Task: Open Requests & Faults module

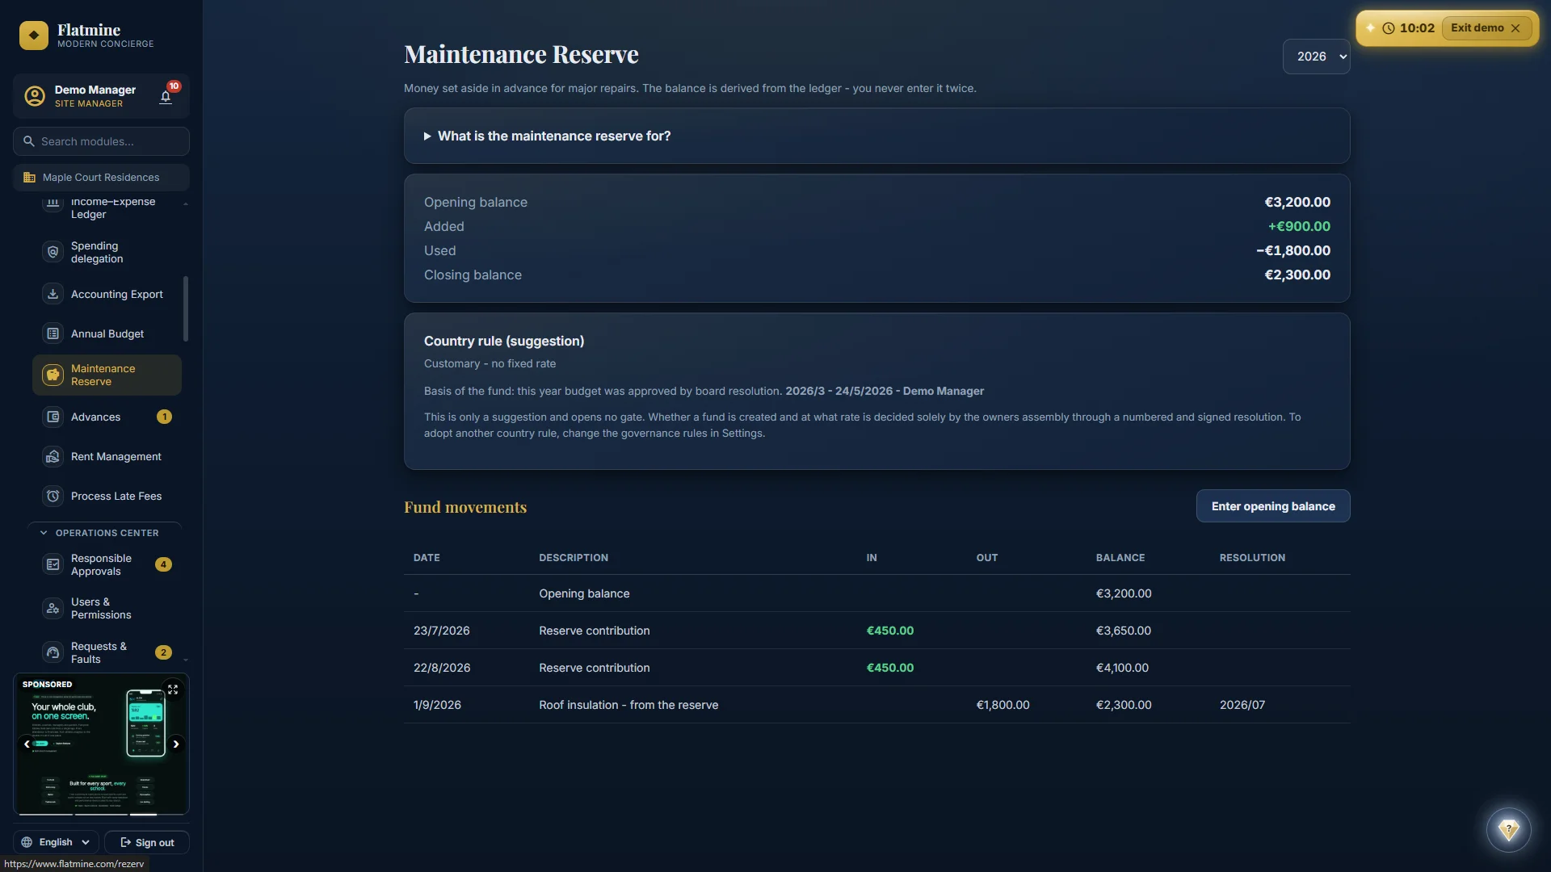Action: (107, 652)
